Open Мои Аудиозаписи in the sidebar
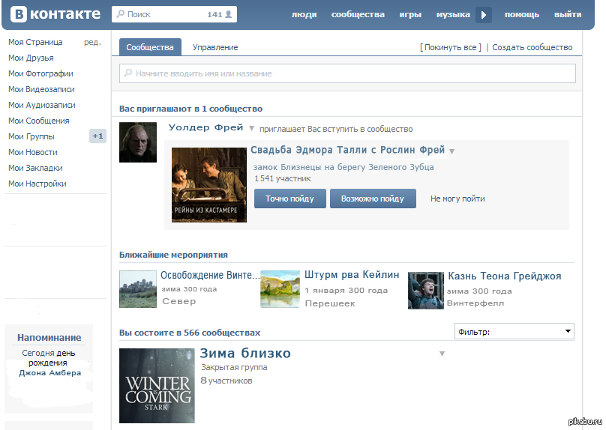 pos(42,105)
